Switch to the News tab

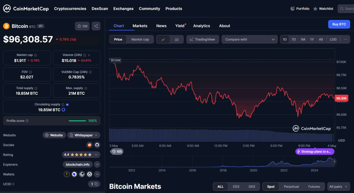coord(161,26)
